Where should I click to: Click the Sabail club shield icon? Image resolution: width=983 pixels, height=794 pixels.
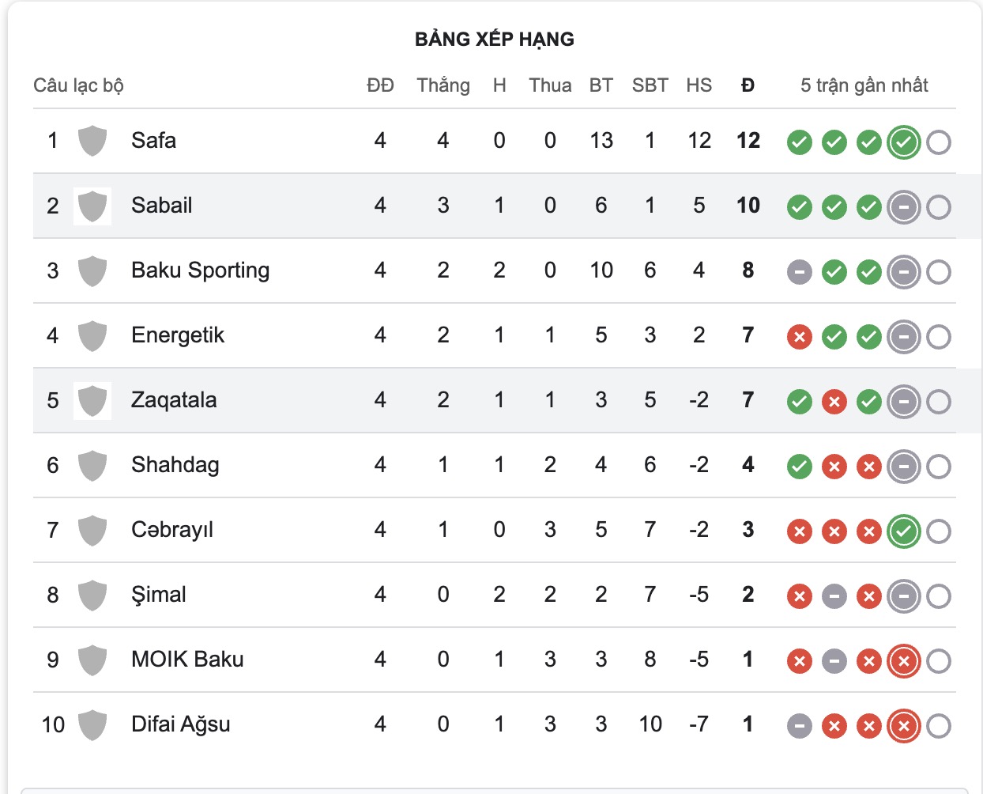pos(92,206)
